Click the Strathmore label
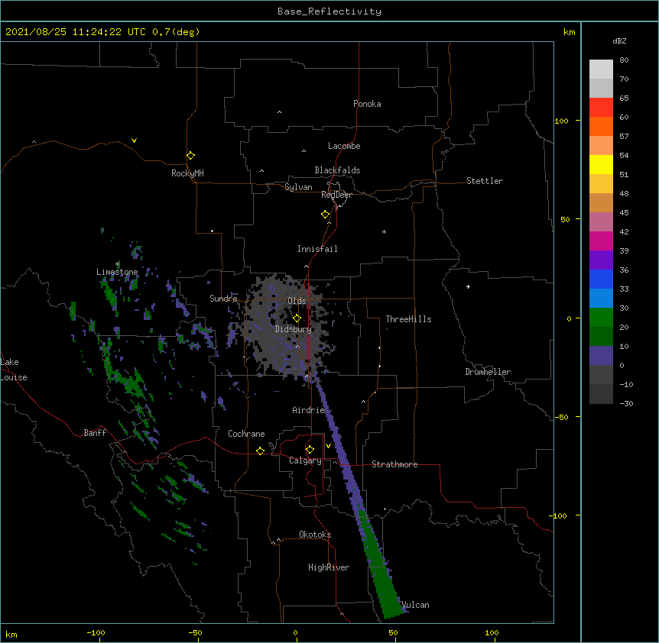This screenshot has width=659, height=643. (394, 464)
